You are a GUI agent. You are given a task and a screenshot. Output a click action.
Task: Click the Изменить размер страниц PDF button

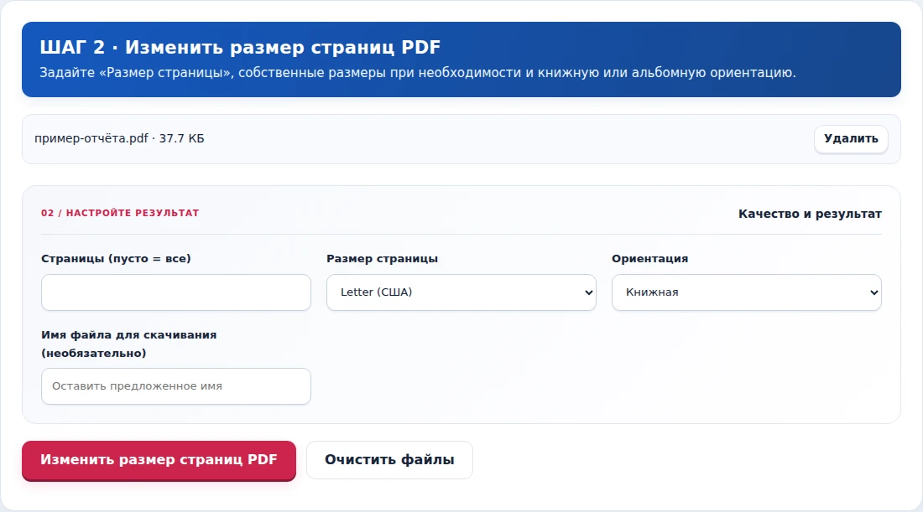(159, 460)
